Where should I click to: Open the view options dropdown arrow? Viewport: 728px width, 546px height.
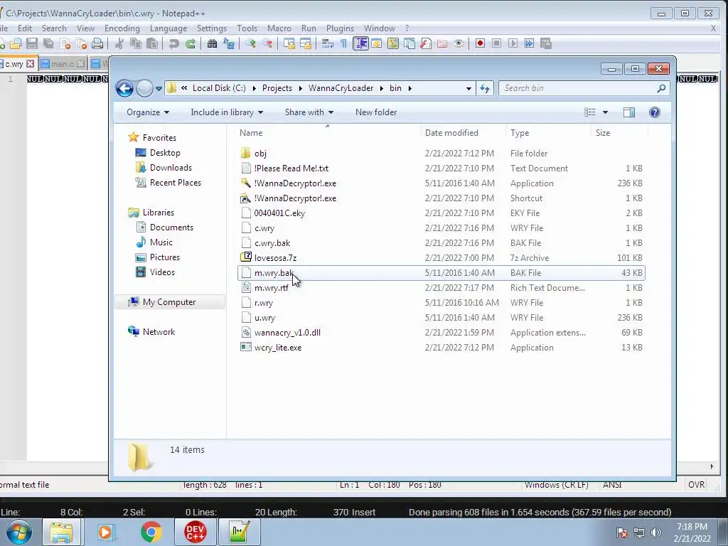(x=605, y=112)
